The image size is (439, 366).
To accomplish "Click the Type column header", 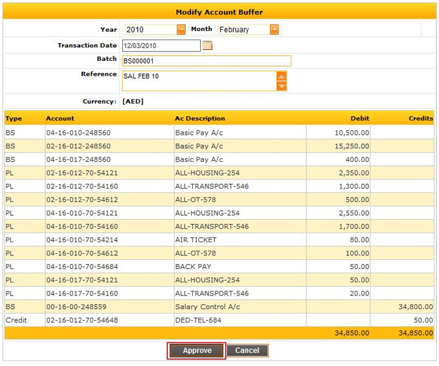I will (14, 119).
